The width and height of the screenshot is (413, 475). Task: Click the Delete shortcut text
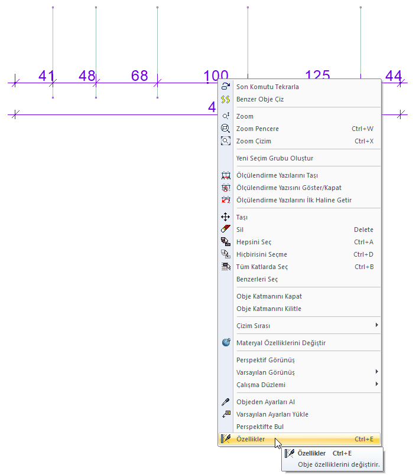(363, 230)
